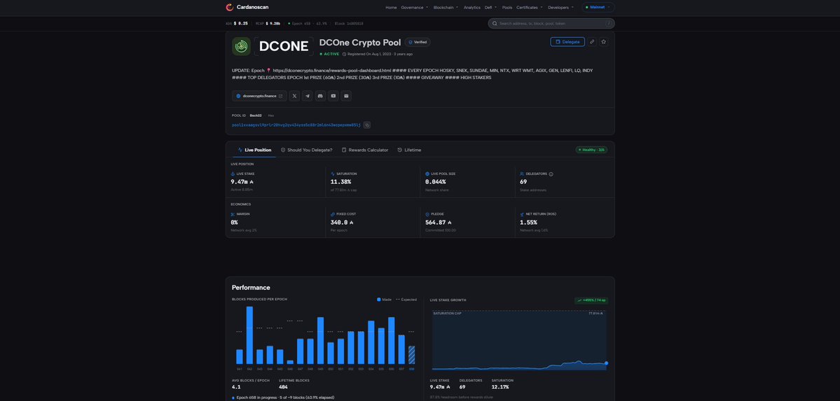This screenshot has height=401, width=840.
Task: Expand the Blockchain menu
Action: pyautogui.click(x=446, y=8)
